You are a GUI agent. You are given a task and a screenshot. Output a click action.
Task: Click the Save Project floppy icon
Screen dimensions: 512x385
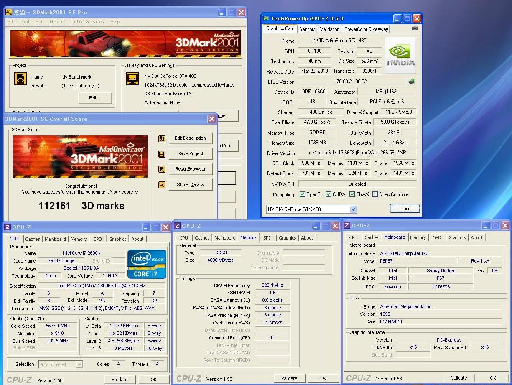[162, 154]
